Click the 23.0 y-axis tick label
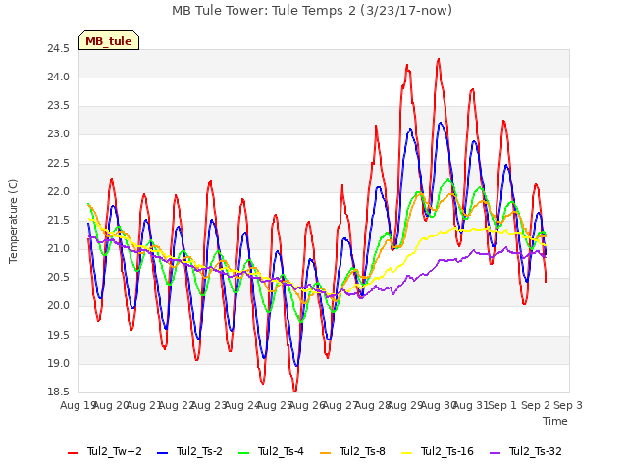 (x=59, y=134)
